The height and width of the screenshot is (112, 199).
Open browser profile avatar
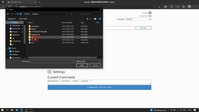[189, 7]
